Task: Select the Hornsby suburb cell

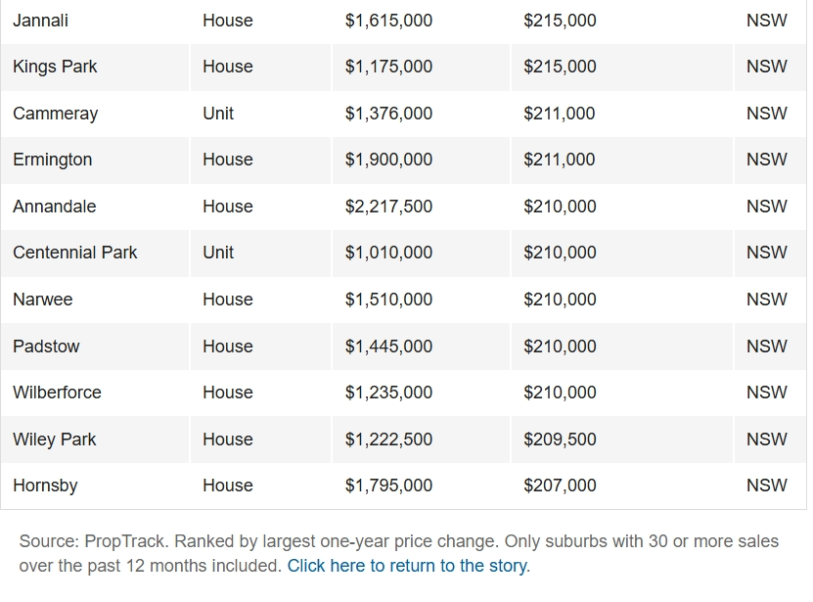Action: 95,486
